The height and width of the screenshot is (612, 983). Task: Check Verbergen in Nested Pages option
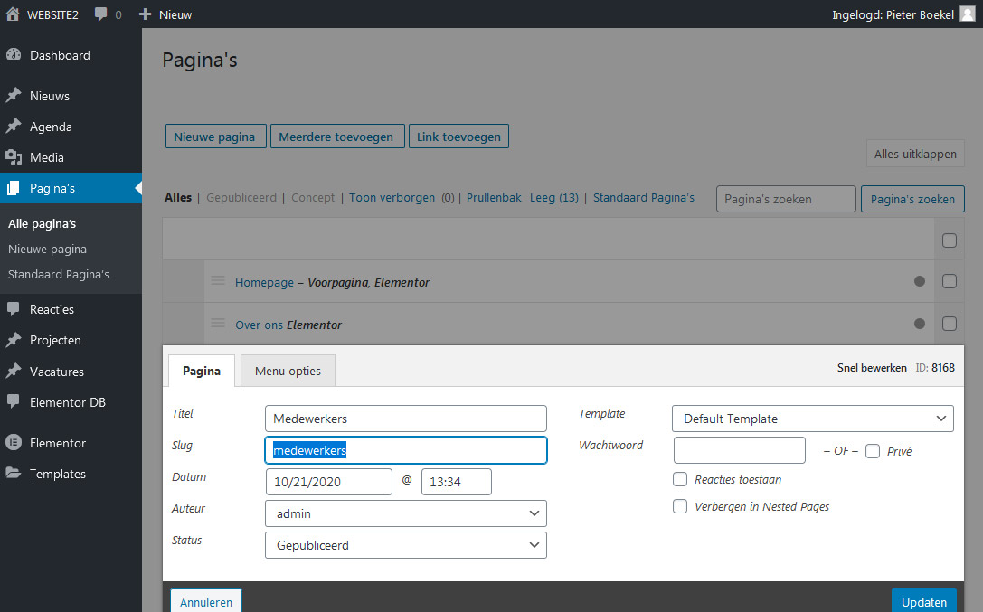point(680,507)
